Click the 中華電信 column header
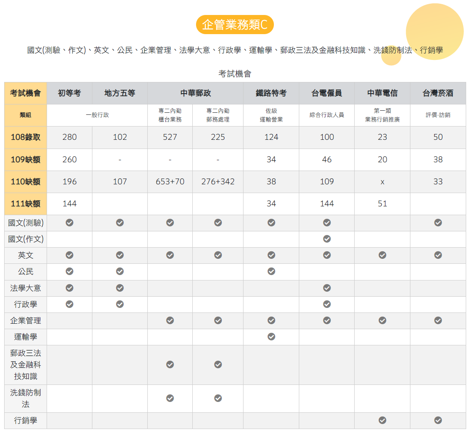 pyautogui.click(x=382, y=93)
